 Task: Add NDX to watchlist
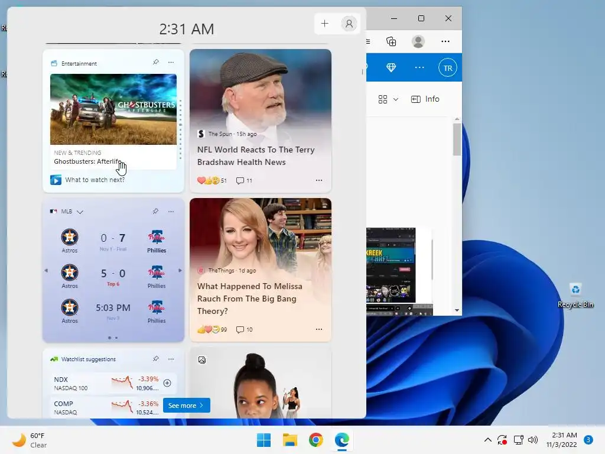point(167,383)
